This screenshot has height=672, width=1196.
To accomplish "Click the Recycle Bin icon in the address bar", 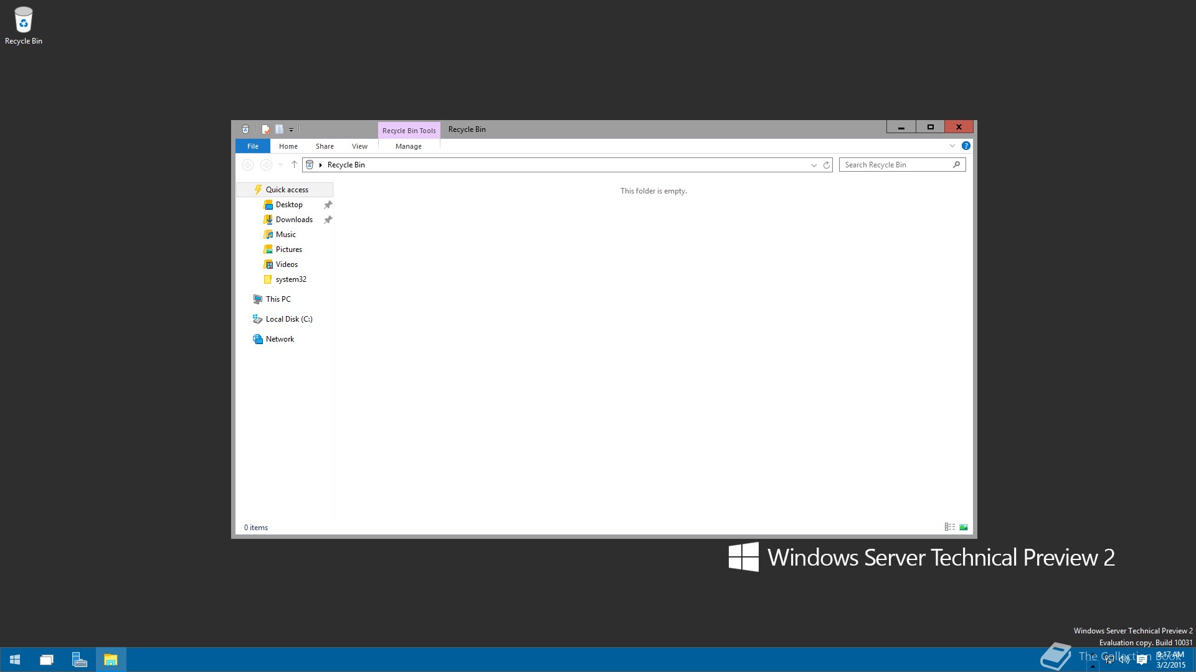I will pos(310,165).
